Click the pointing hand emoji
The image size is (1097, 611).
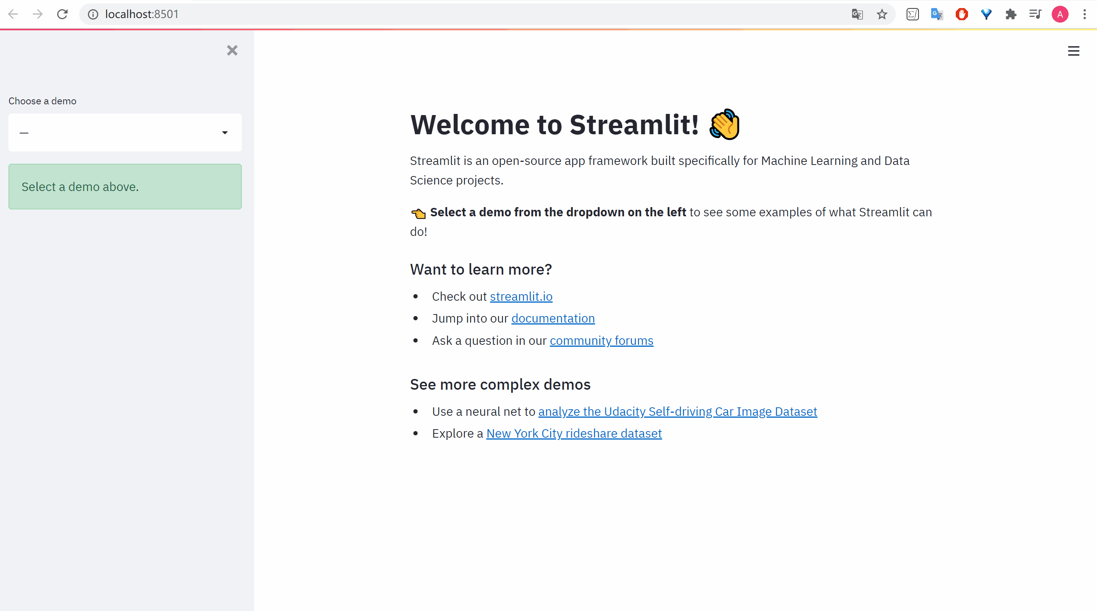(x=418, y=213)
